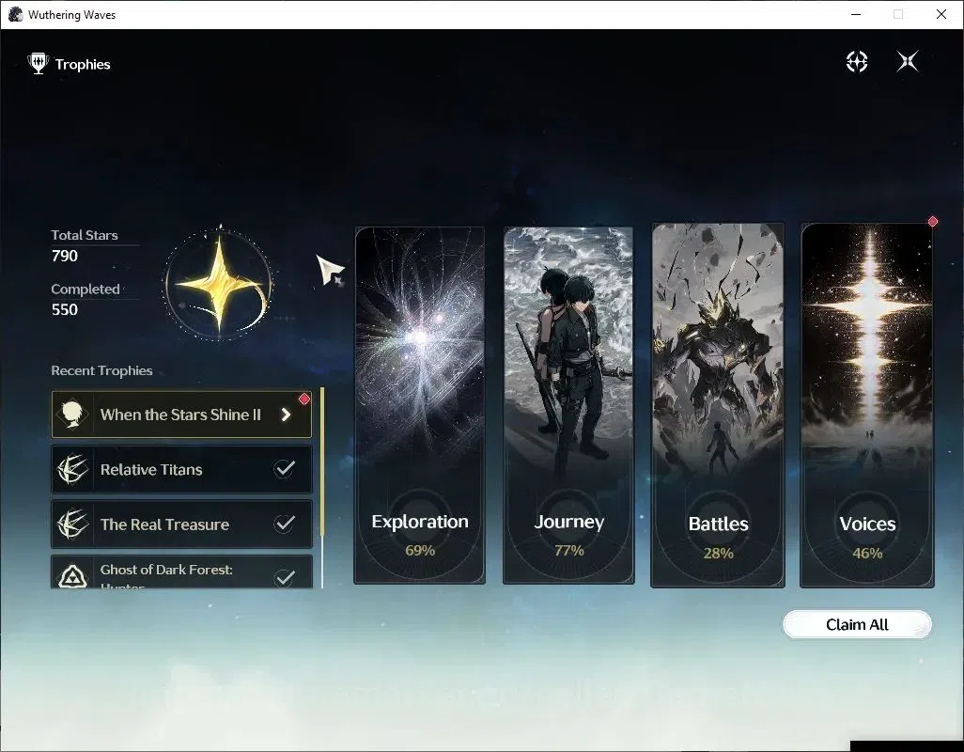Click the Claim All button
The width and height of the screenshot is (964, 752).
[x=857, y=625]
